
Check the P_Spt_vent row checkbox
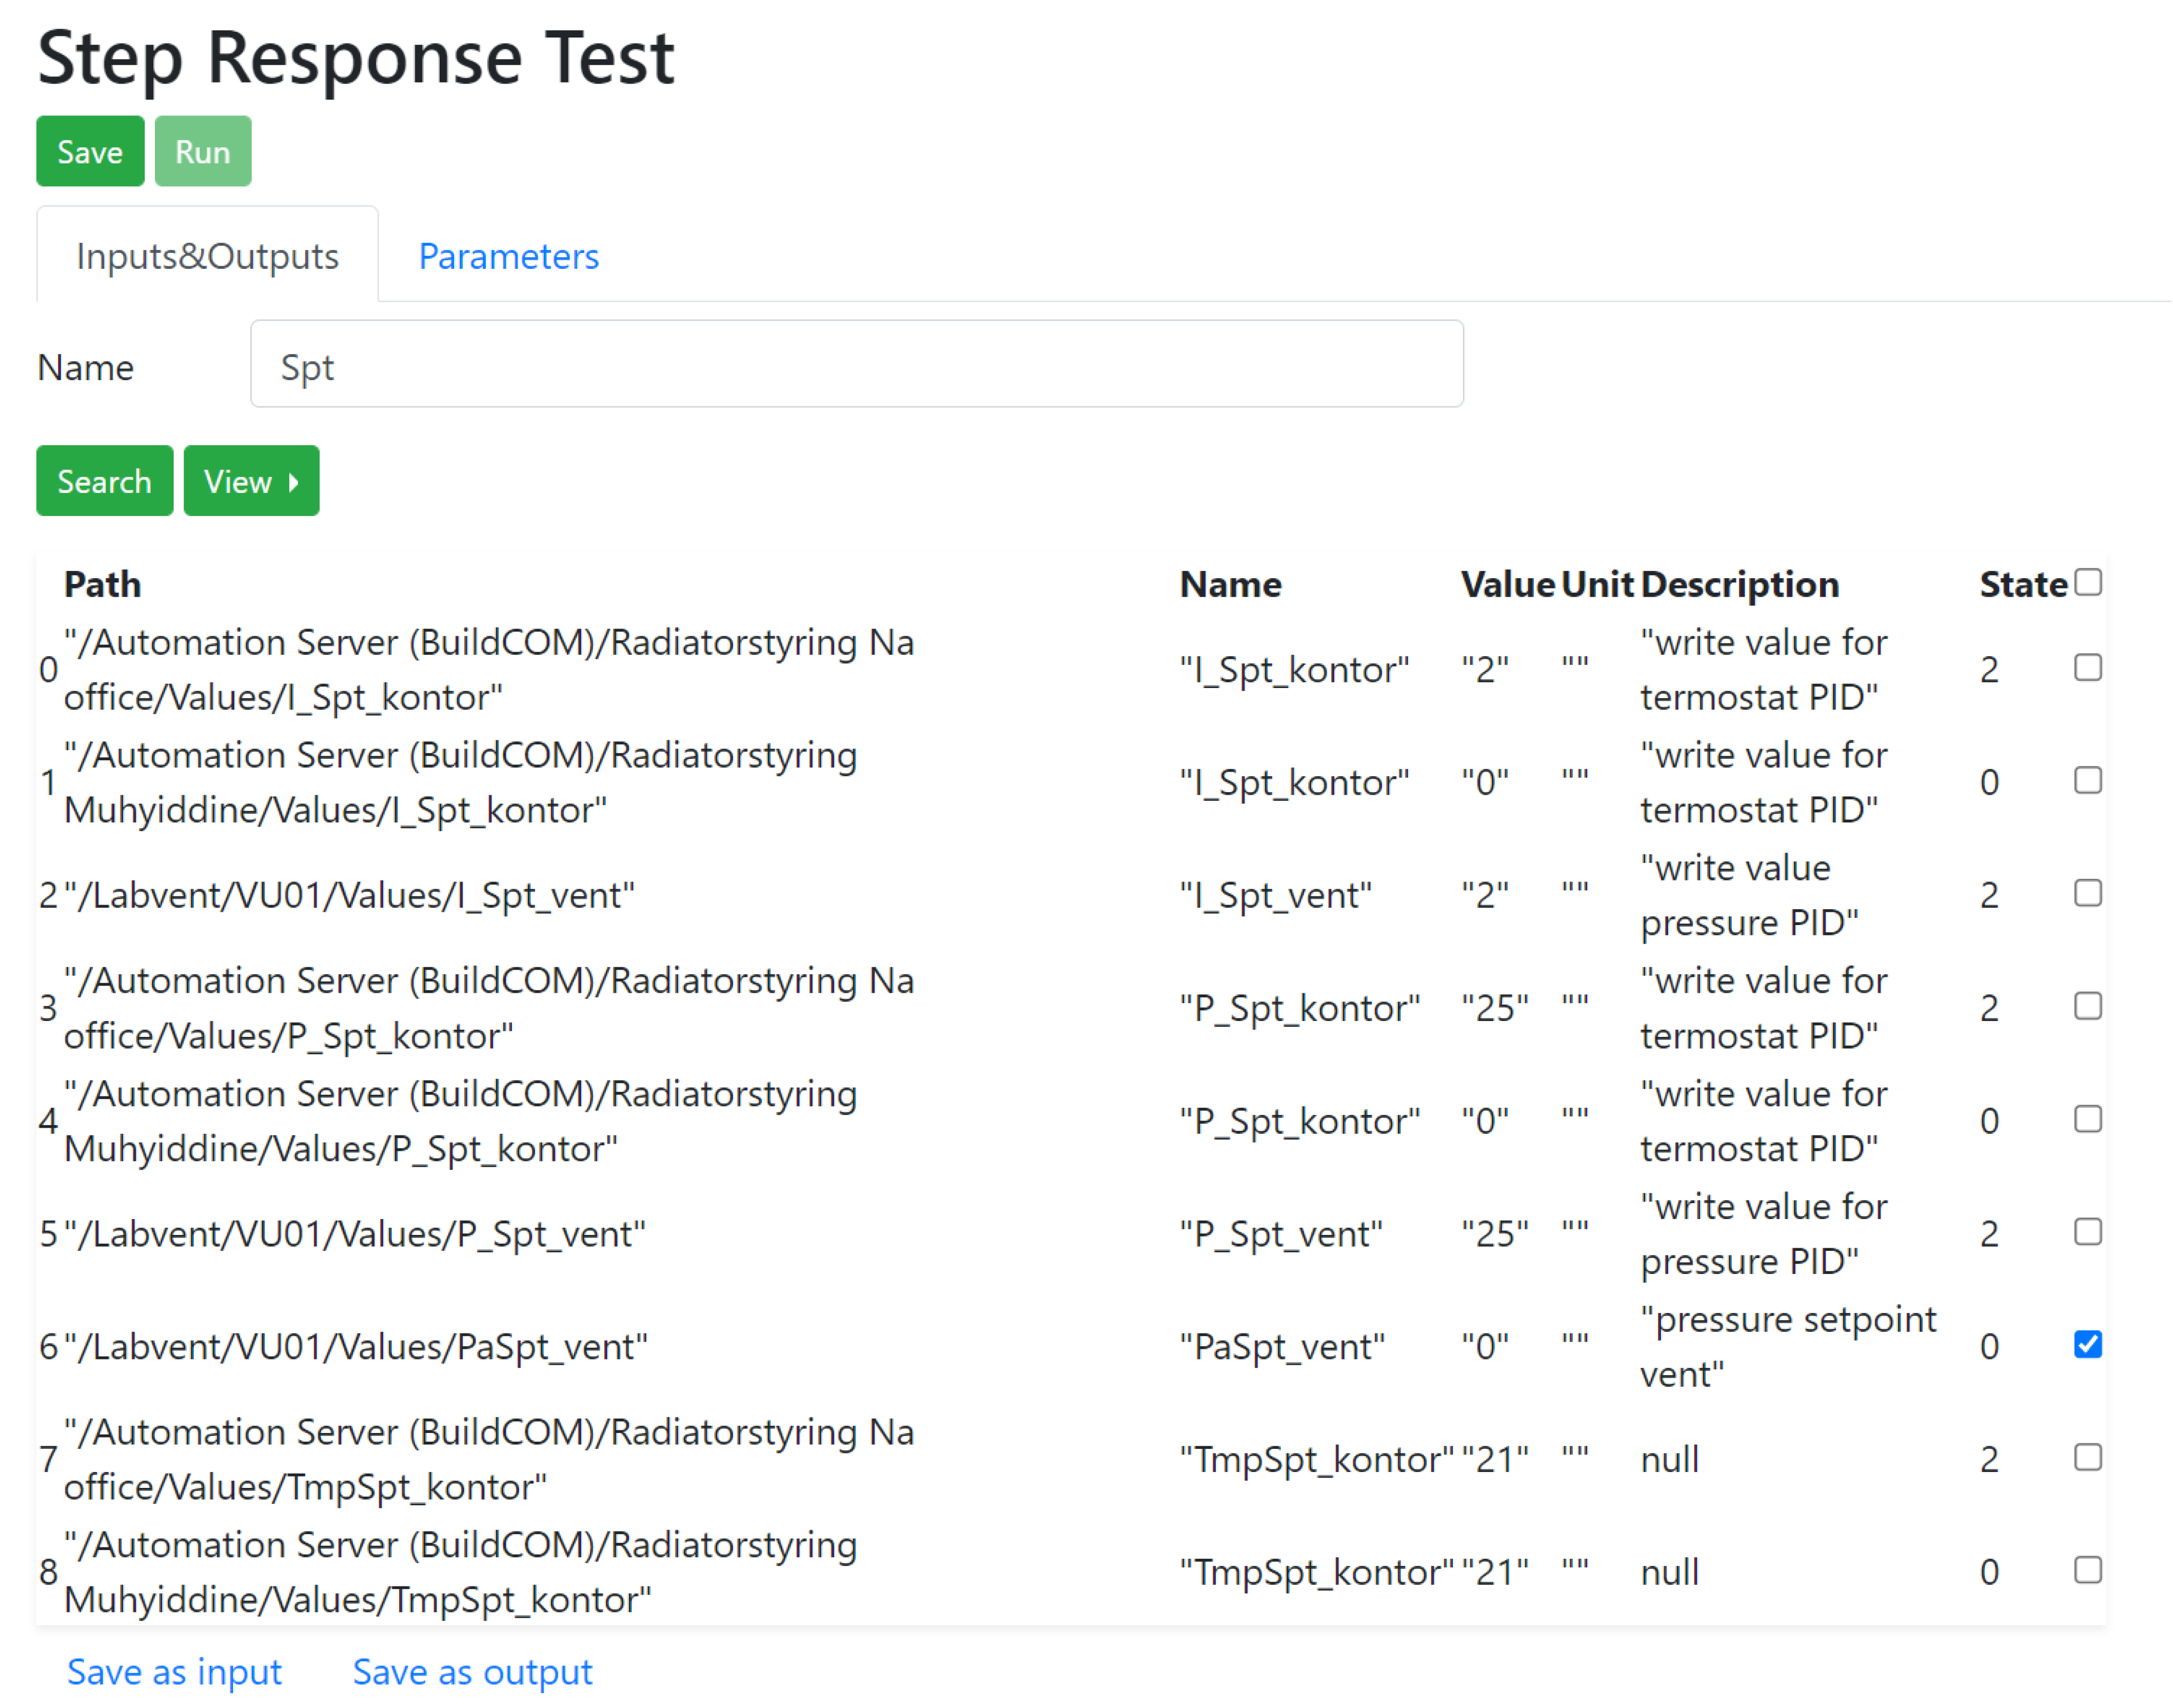pos(2088,1232)
